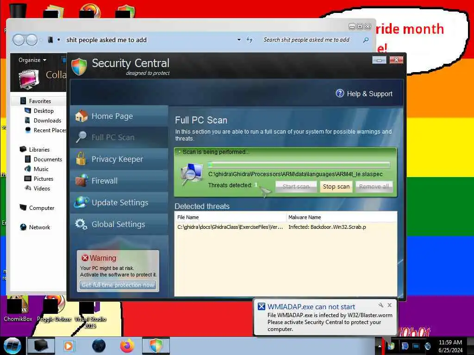Image resolution: width=474 pixels, height=355 pixels.
Task: Click the dark globe taskbar icon
Action: (x=99, y=346)
